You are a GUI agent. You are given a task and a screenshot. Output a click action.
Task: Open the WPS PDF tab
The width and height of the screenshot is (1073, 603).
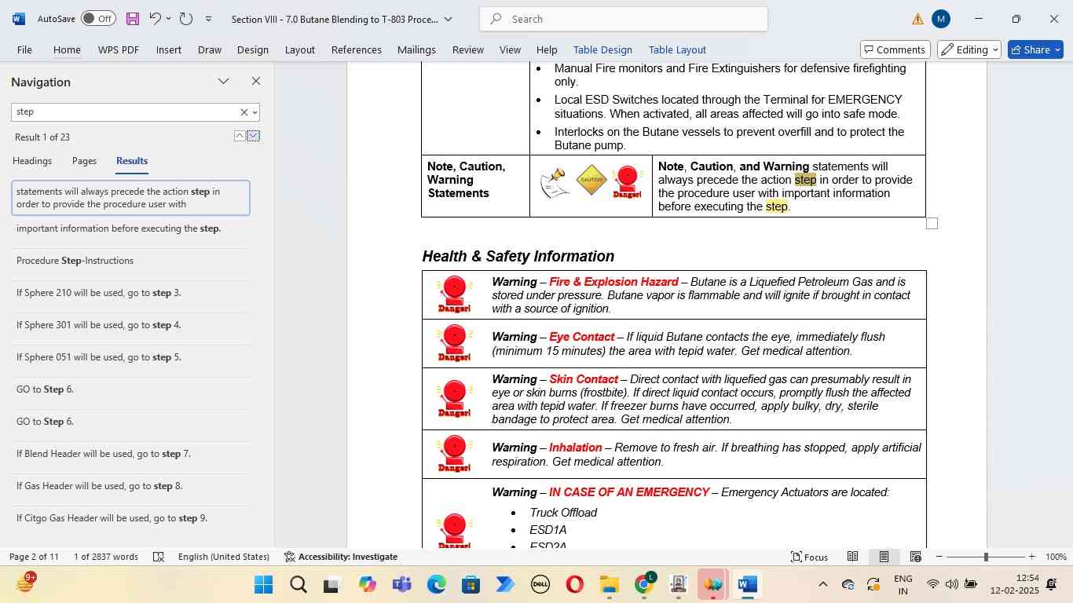click(119, 49)
